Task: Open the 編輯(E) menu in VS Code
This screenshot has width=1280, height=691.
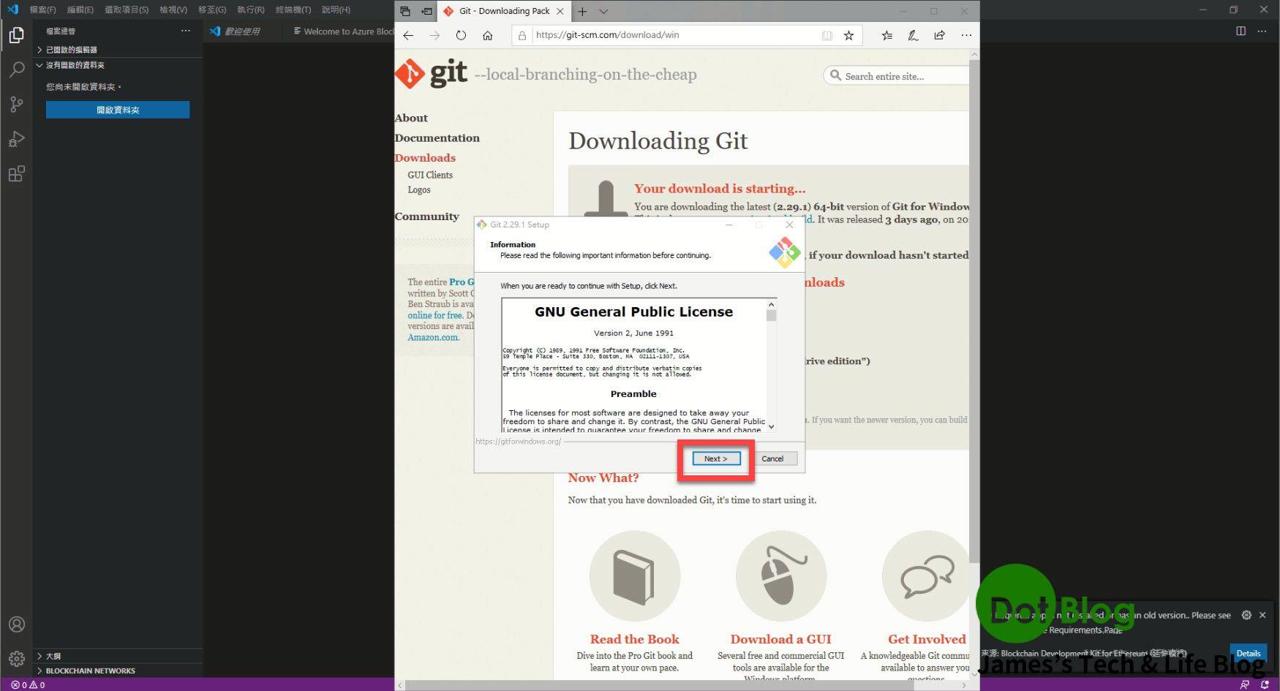Action: [x=80, y=10]
